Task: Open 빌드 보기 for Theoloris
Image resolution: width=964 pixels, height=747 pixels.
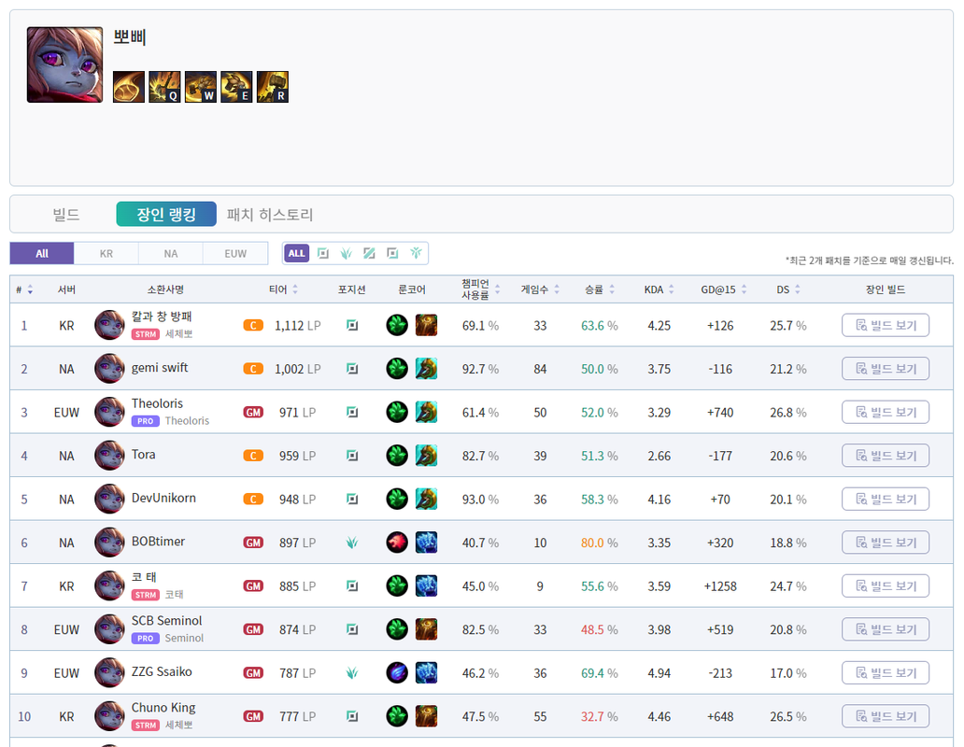Action: (x=886, y=412)
